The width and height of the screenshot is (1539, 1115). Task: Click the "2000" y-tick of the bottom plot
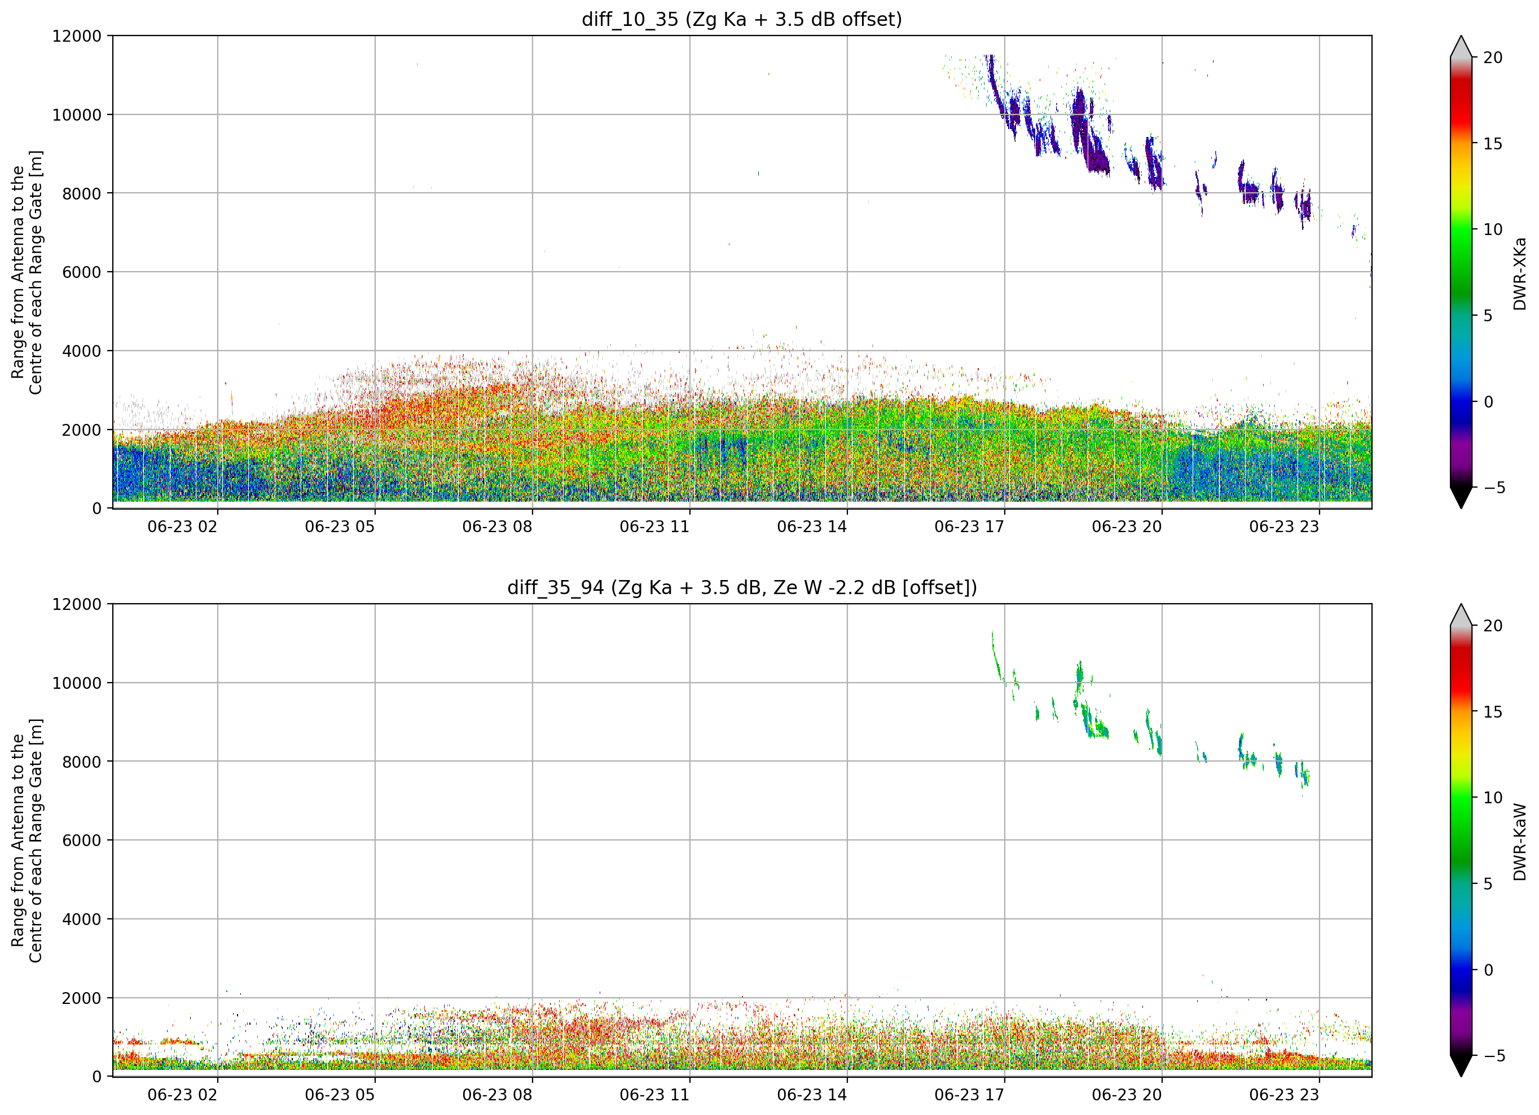tap(81, 998)
